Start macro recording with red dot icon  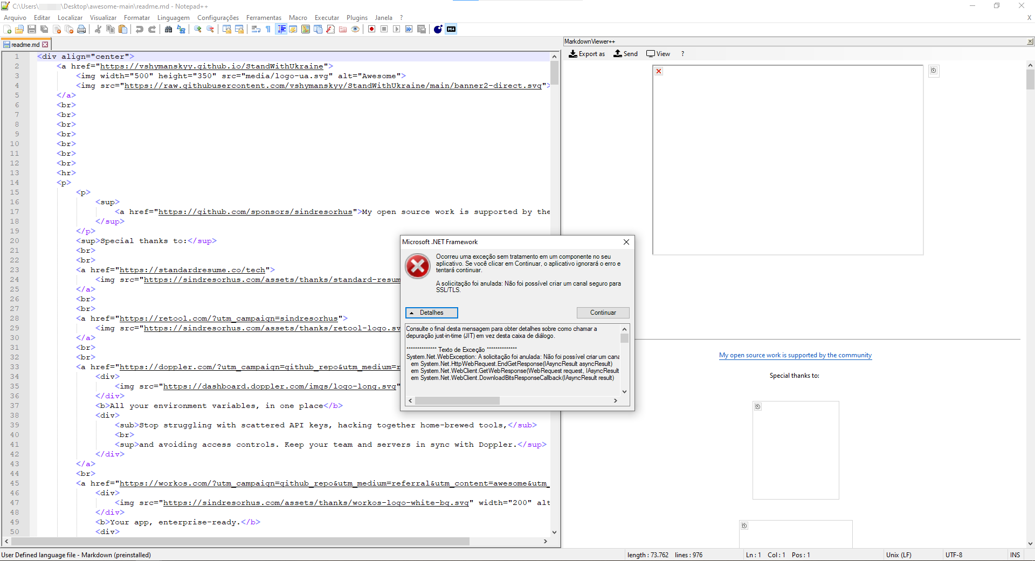(371, 29)
